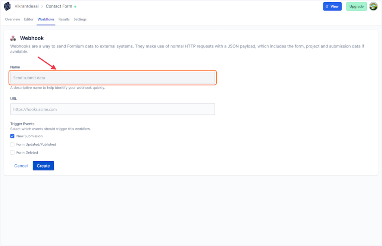Switch to the Overview tab
Image resolution: width=382 pixels, height=246 pixels.
[13, 19]
